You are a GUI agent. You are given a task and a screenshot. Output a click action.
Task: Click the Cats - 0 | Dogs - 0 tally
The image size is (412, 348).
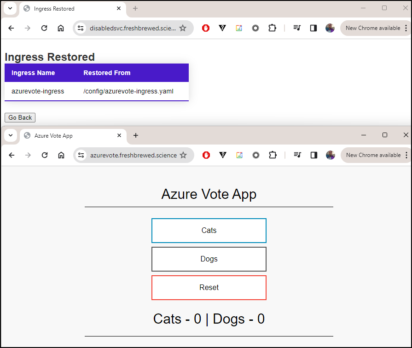click(209, 319)
